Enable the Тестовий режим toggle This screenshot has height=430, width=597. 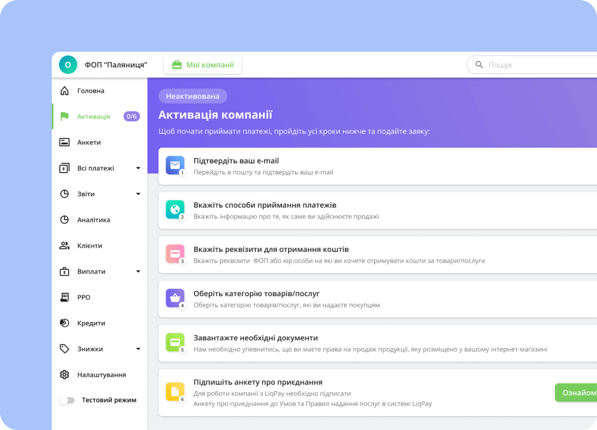click(67, 400)
